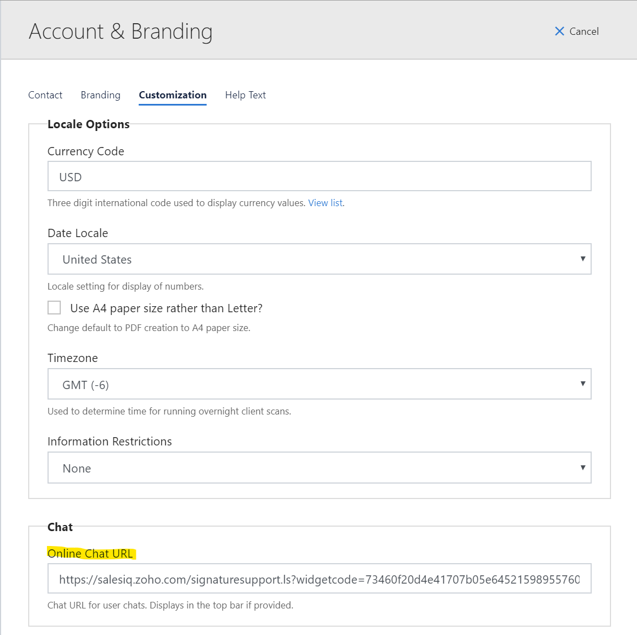Open the Date Locale dropdown arrow
The width and height of the screenshot is (637, 635).
583,259
